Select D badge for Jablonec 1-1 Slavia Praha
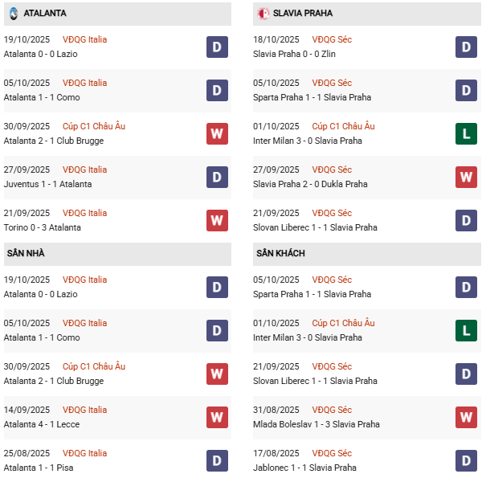482x478 pixels. pyautogui.click(x=466, y=460)
